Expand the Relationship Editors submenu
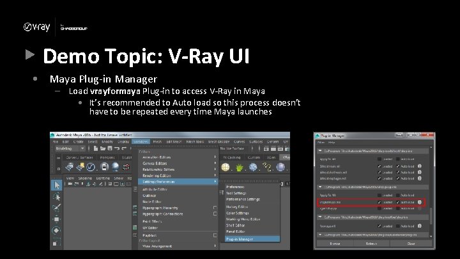 coord(215,169)
